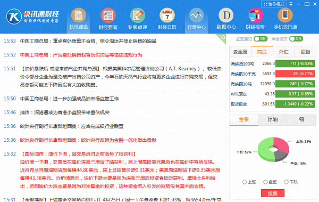Click the red 投票 vote button
This screenshot has width=319, height=202.
(x=273, y=193)
